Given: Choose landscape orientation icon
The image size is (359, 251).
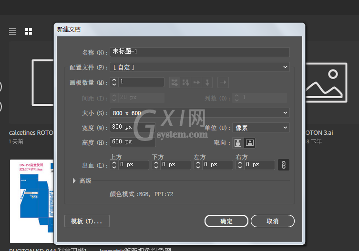Looking at the screenshot, I should click(x=249, y=143).
